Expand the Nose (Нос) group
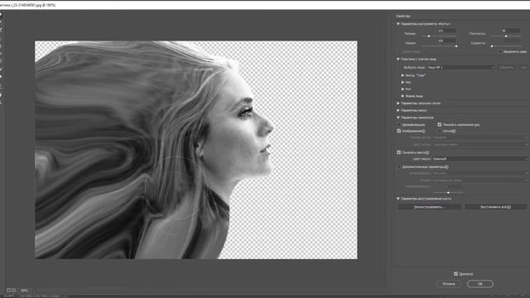This screenshot has width=530, height=298. click(x=402, y=82)
